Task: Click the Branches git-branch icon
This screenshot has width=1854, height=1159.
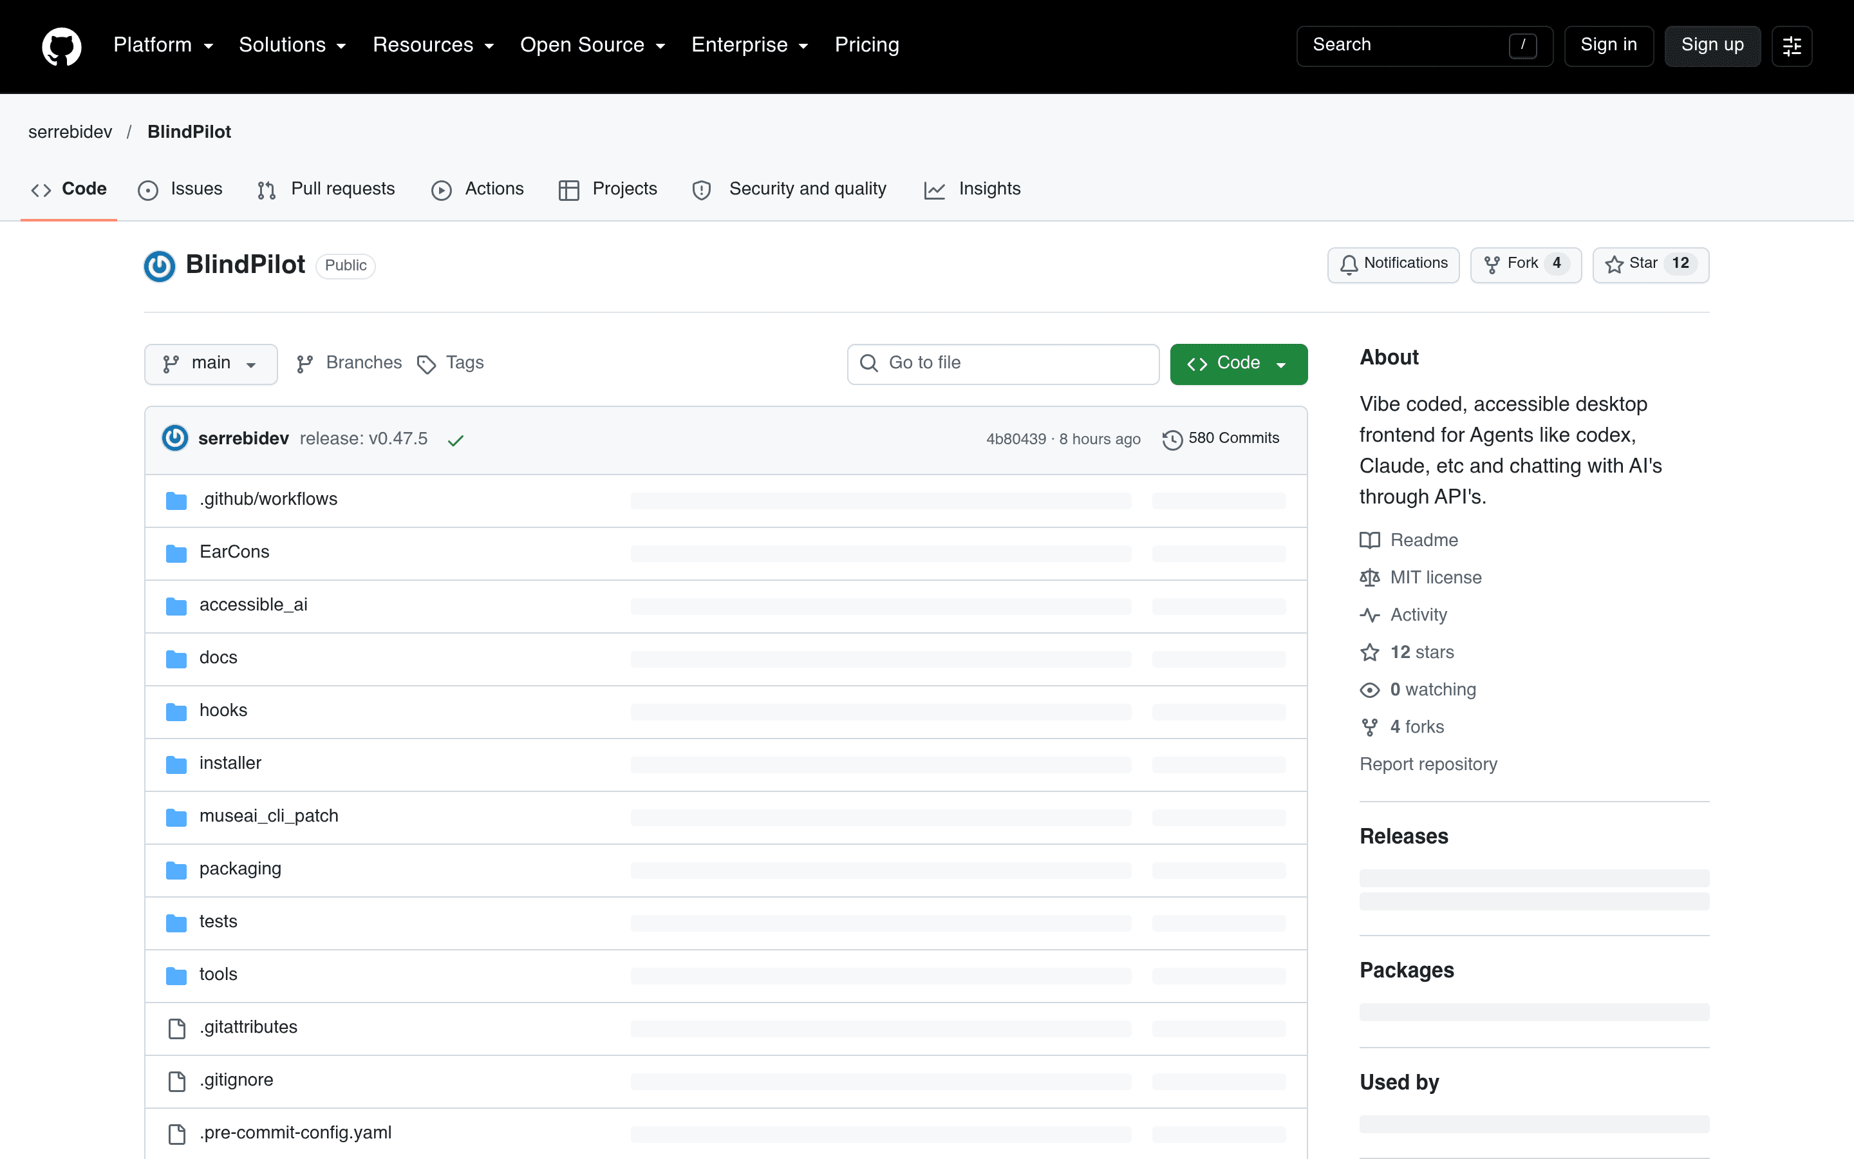Action: 305,364
